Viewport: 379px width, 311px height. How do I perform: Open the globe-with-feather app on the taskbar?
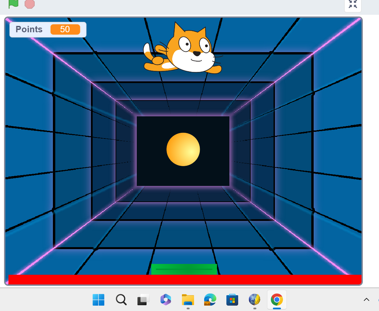tap(255, 300)
